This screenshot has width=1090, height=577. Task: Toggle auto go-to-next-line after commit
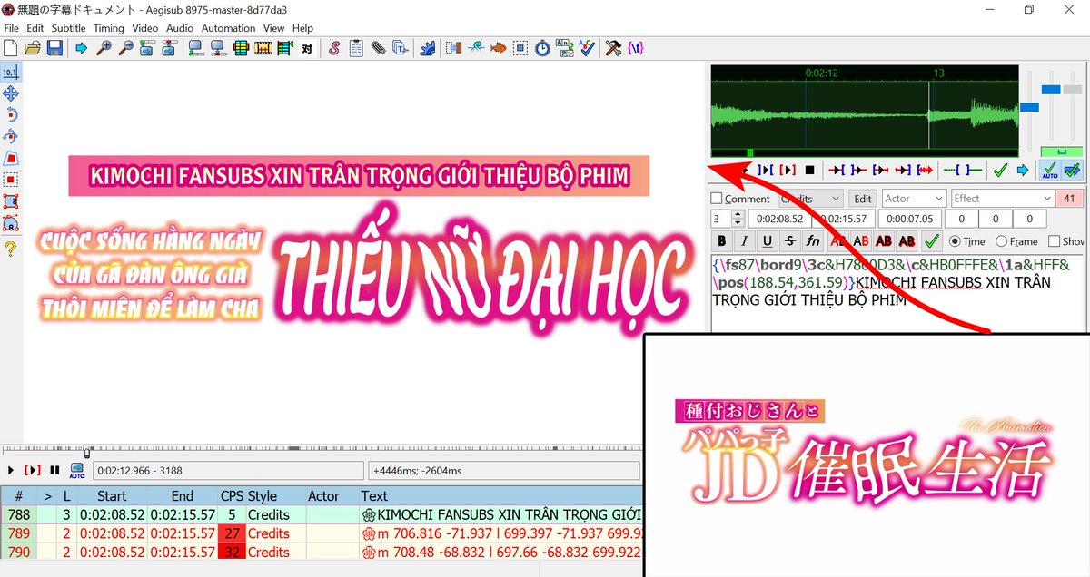click(1072, 169)
